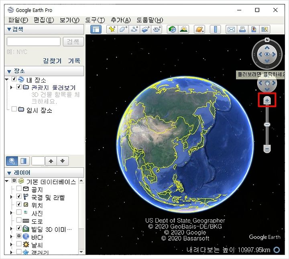Enable the 공지 layer checkbox
The height and width of the screenshot is (259, 289).
click(x=19, y=189)
